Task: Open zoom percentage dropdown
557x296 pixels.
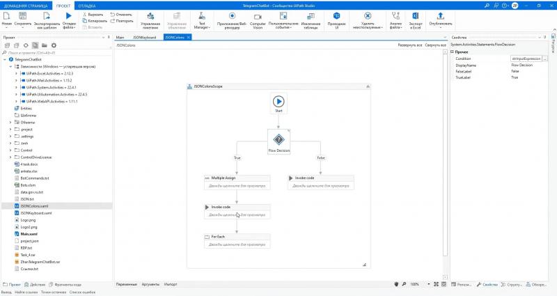Action: [x=429, y=284]
